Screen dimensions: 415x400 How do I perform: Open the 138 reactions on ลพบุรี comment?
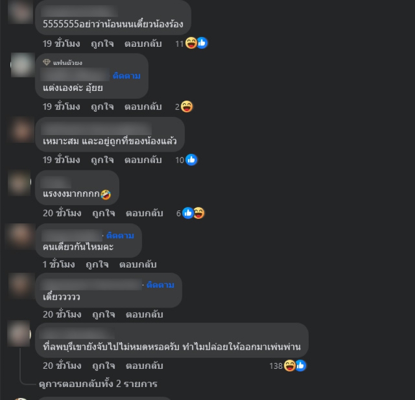coord(288,366)
